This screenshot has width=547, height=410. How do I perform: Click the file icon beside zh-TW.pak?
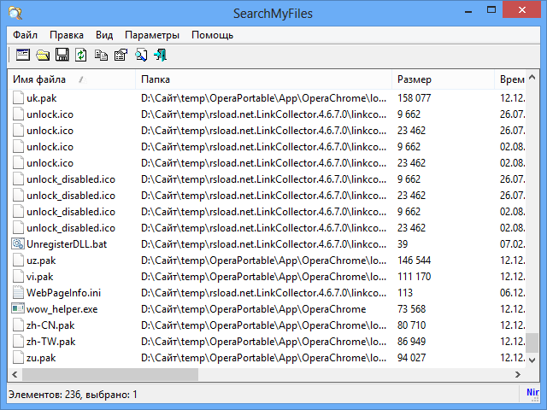(18, 342)
